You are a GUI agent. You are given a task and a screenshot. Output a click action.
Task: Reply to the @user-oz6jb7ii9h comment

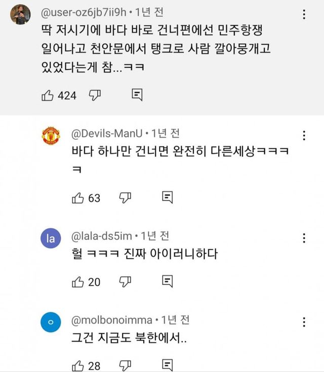(x=137, y=95)
